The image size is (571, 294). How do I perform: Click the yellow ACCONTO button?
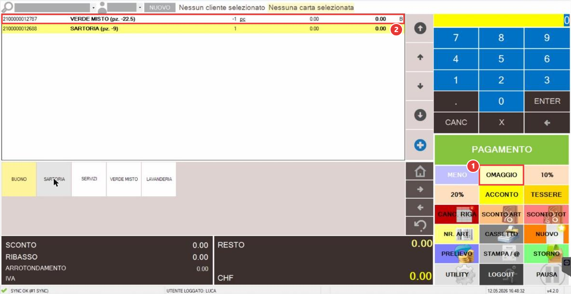501,194
